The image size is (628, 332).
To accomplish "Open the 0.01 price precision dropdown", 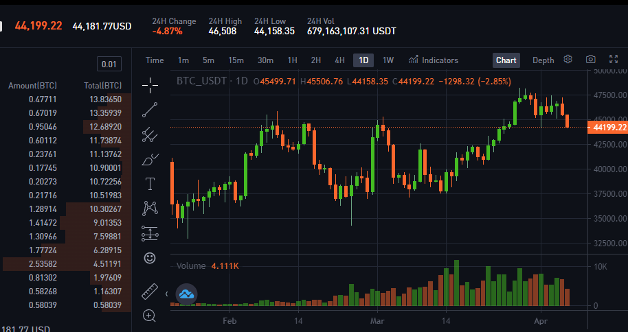I will click(109, 64).
